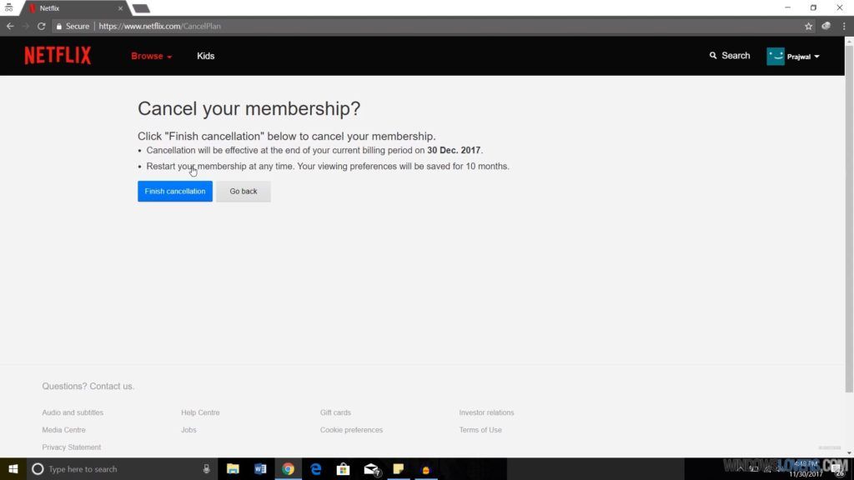Viewport: 854px width, 480px height.
Task: Open the Investor relations link
Action: pyautogui.click(x=486, y=412)
